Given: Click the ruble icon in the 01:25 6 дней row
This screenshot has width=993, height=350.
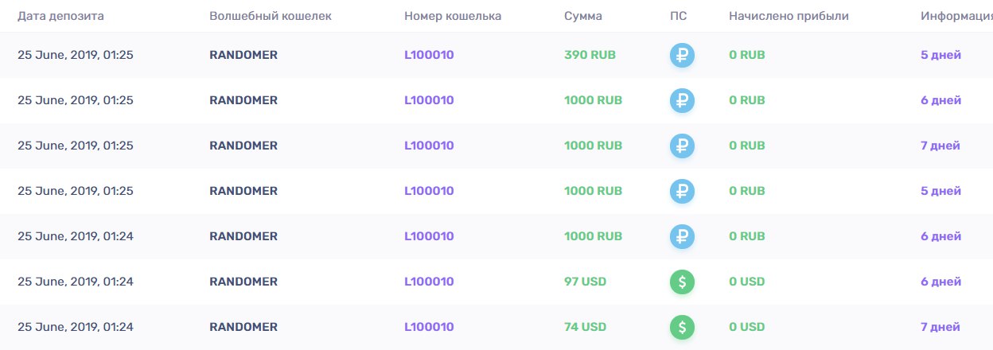Looking at the screenshot, I should 682,100.
